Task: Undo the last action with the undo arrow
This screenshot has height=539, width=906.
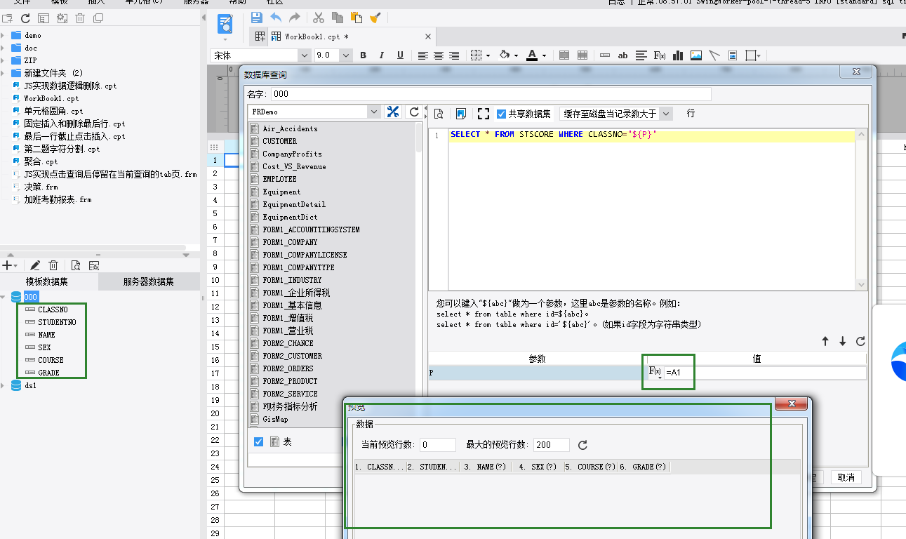Action: 276,18
